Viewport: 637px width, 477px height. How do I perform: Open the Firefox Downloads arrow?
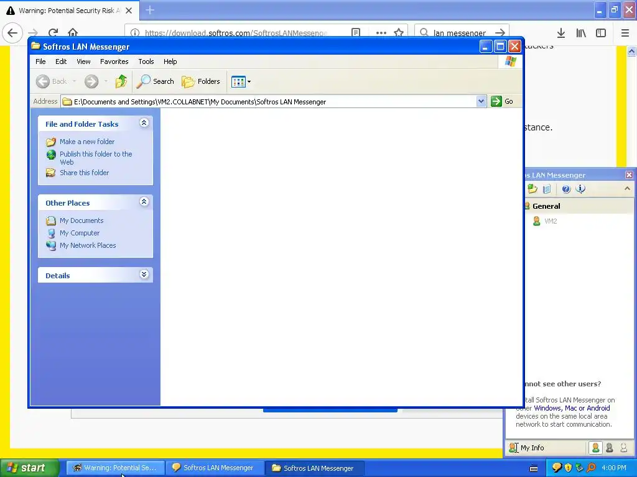tap(561, 33)
